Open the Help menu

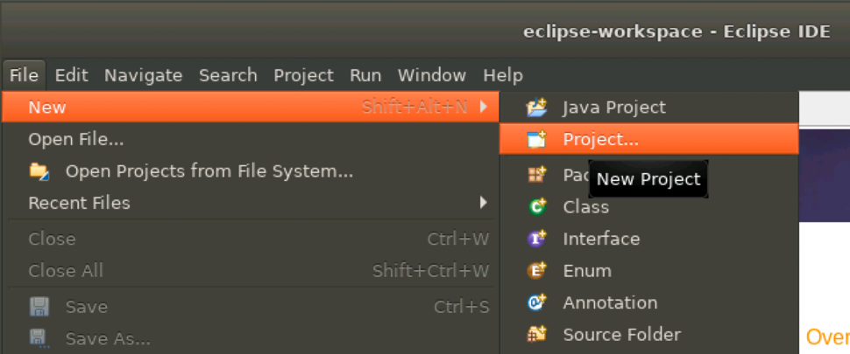(x=502, y=75)
